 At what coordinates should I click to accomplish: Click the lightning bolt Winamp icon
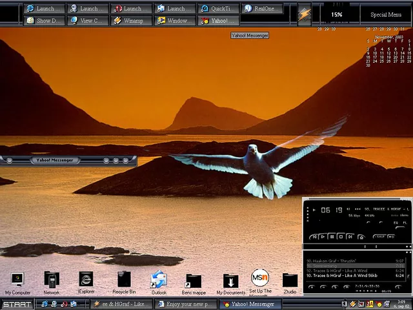(305, 14)
